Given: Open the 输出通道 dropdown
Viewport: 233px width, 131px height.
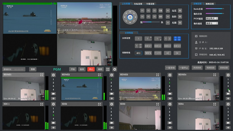Looking at the screenshot, I should point(212,23).
